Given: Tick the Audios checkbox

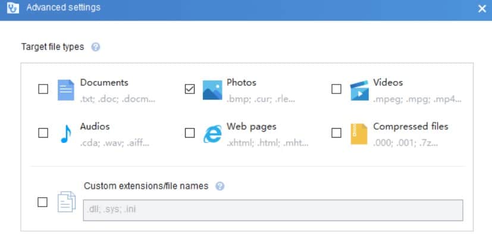Looking at the screenshot, I should point(43,133).
